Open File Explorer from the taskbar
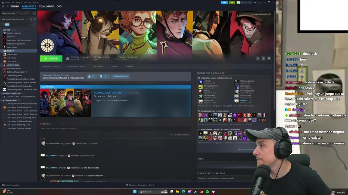This screenshot has height=195, width=348. (177, 192)
